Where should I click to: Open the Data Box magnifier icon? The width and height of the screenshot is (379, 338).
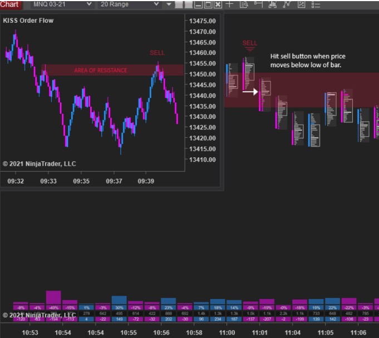coord(244,4)
